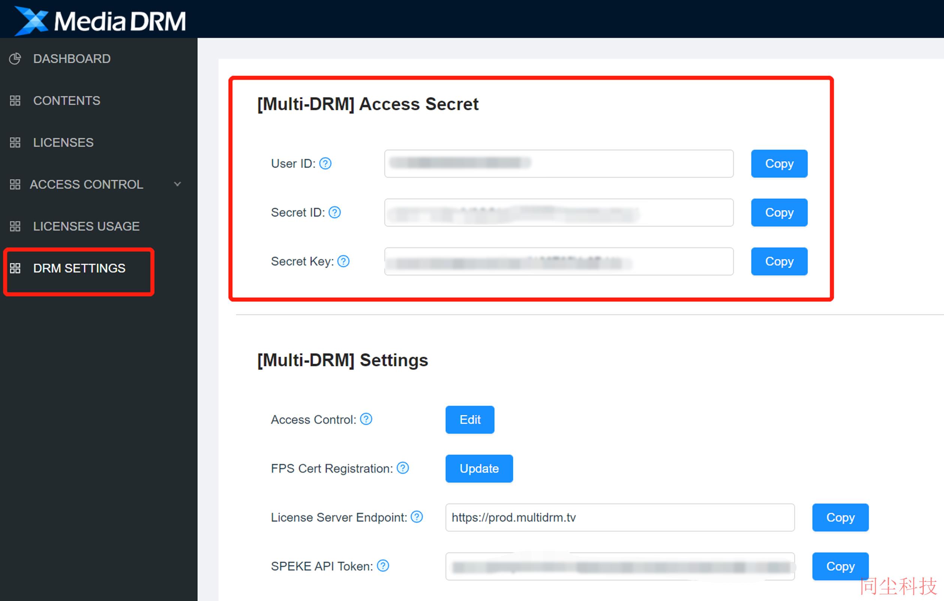Copy the Secret Key value
Screen dimensions: 944x601
[x=779, y=261]
